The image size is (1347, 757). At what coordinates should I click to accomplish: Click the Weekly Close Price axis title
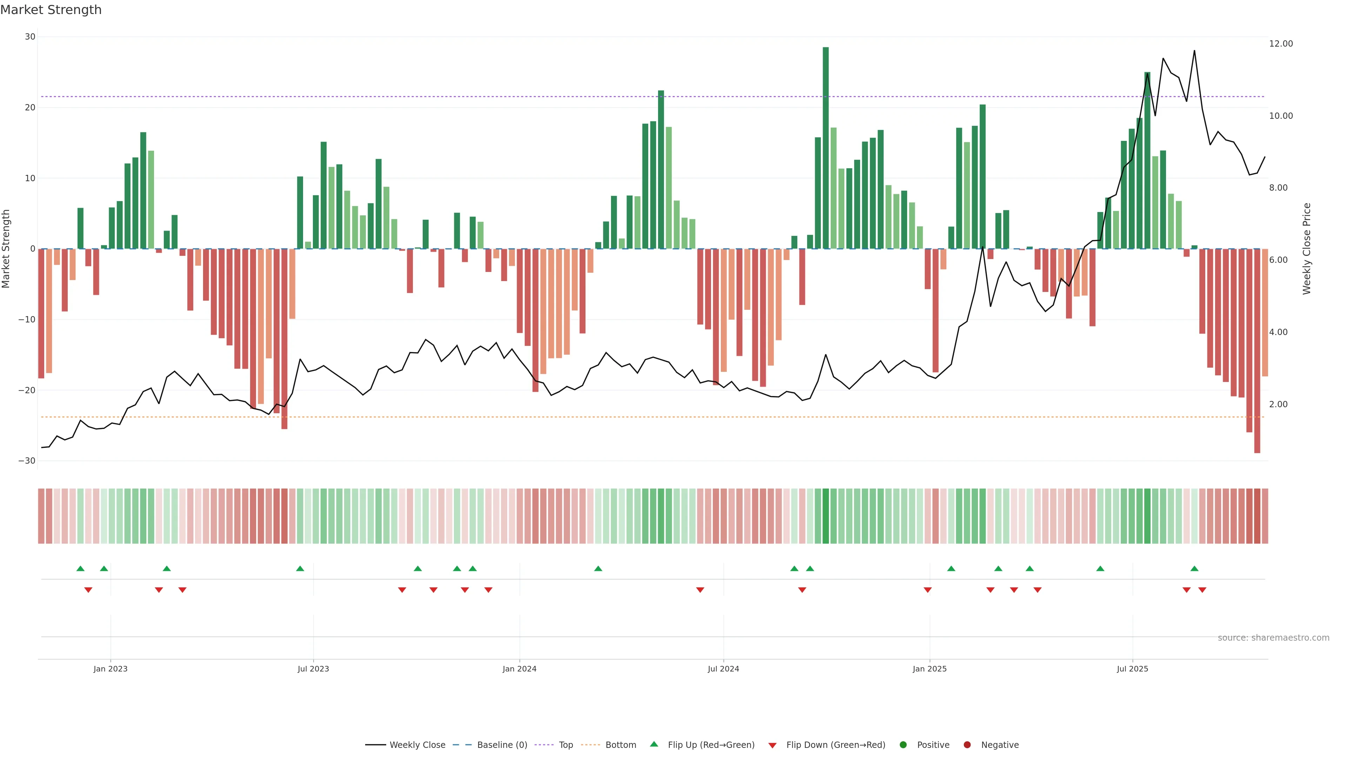click(x=1307, y=249)
